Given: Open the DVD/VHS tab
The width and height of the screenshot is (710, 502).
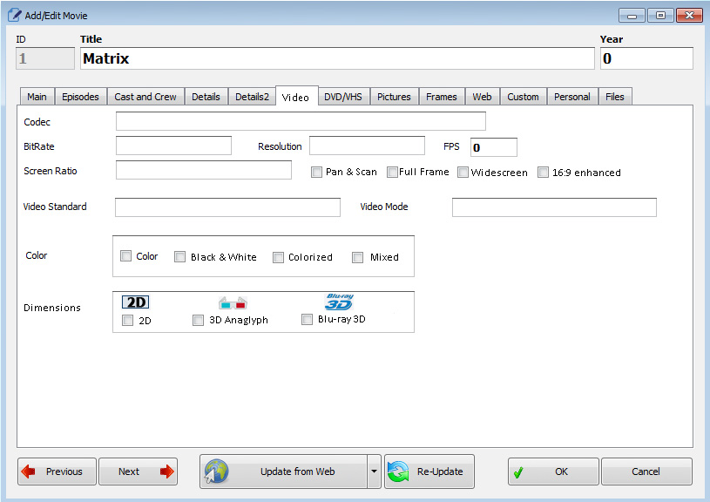Looking at the screenshot, I should tap(343, 97).
